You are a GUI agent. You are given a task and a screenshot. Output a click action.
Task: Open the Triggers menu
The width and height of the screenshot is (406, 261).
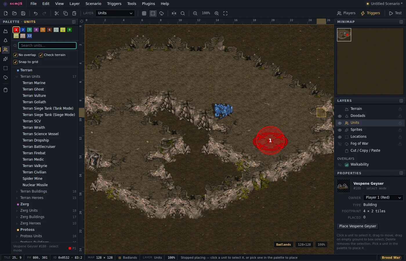114,4
